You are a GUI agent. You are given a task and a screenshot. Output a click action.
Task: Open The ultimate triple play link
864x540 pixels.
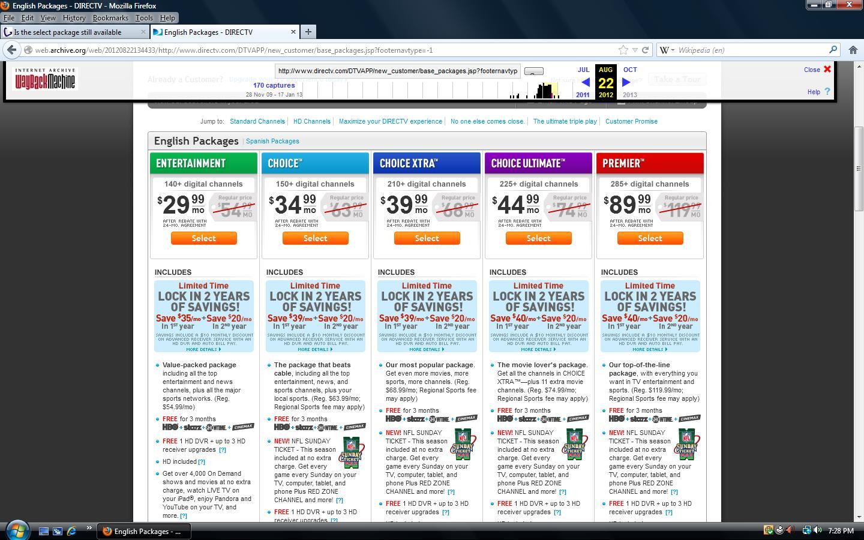565,121
